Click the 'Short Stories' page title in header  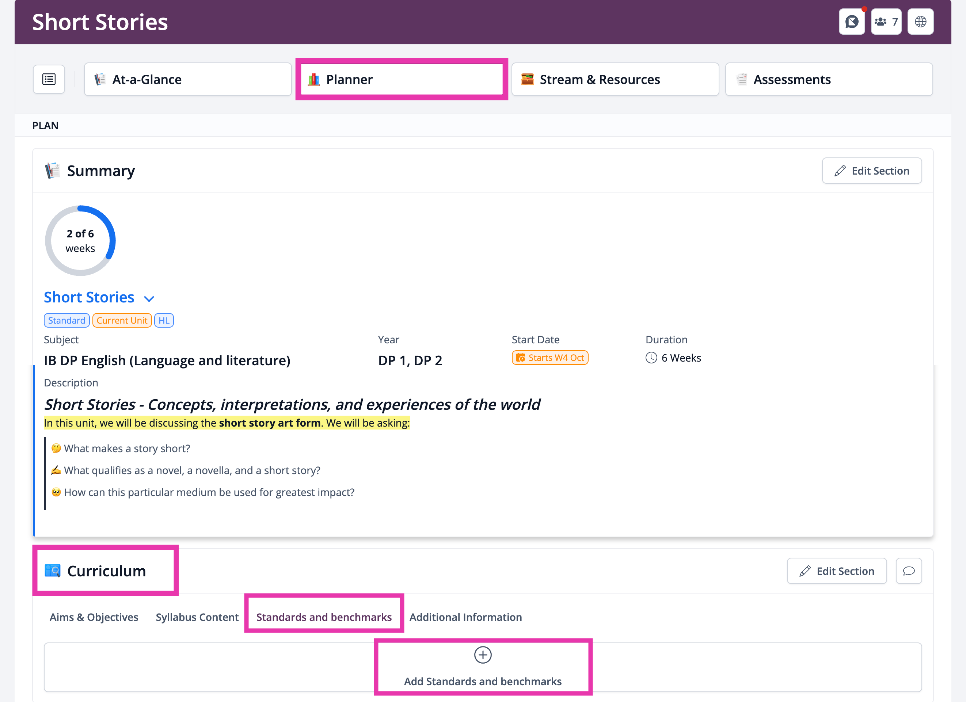pyautogui.click(x=100, y=22)
